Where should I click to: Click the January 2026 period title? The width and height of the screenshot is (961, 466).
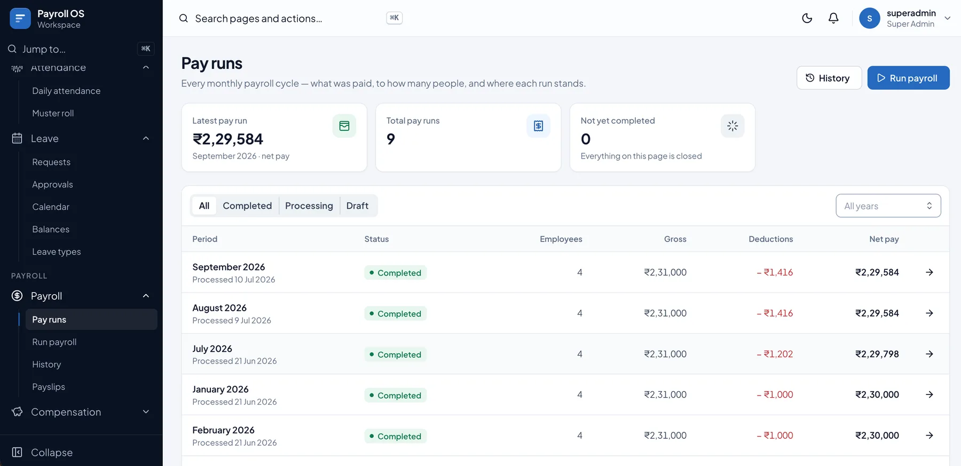[x=220, y=389]
